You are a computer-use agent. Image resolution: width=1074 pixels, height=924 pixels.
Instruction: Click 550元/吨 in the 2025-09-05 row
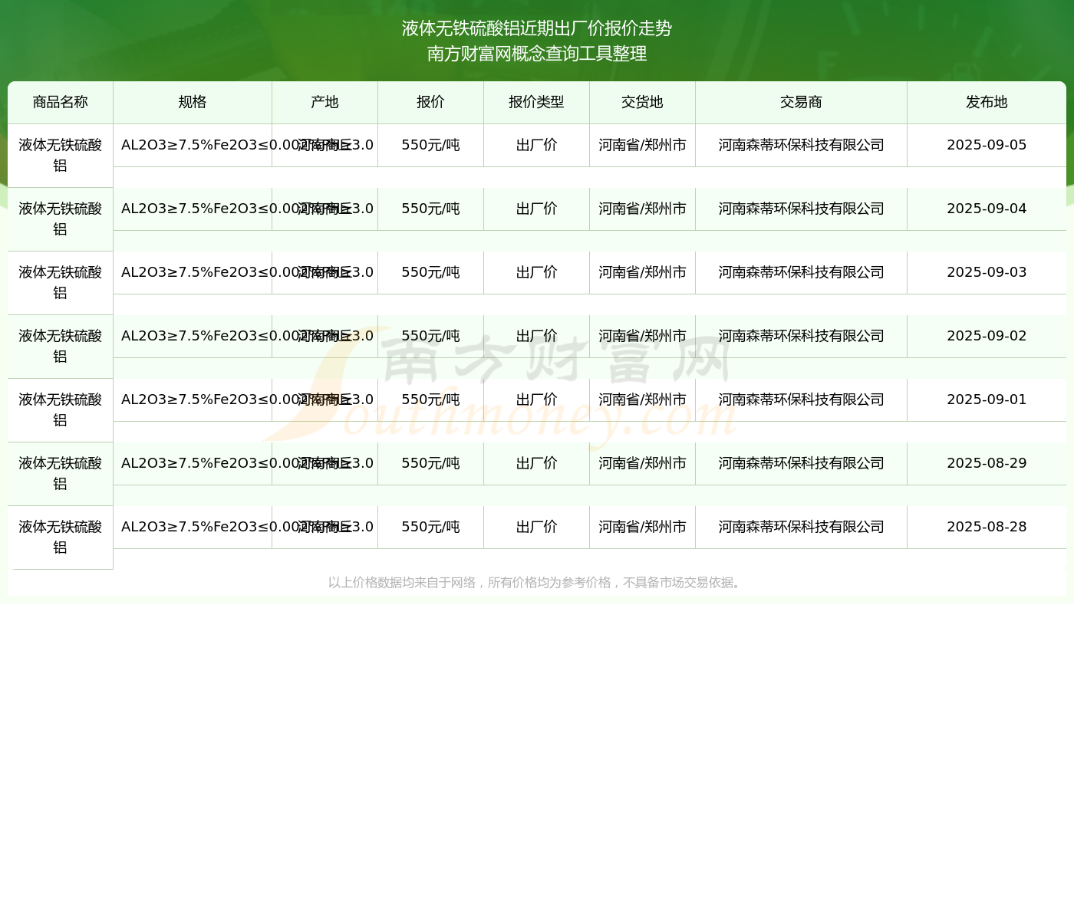coord(430,145)
